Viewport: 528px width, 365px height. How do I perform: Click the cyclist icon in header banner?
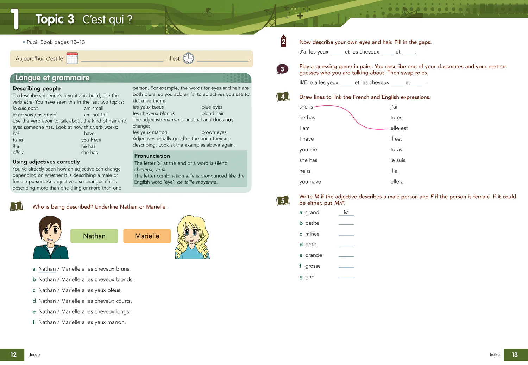207,12
